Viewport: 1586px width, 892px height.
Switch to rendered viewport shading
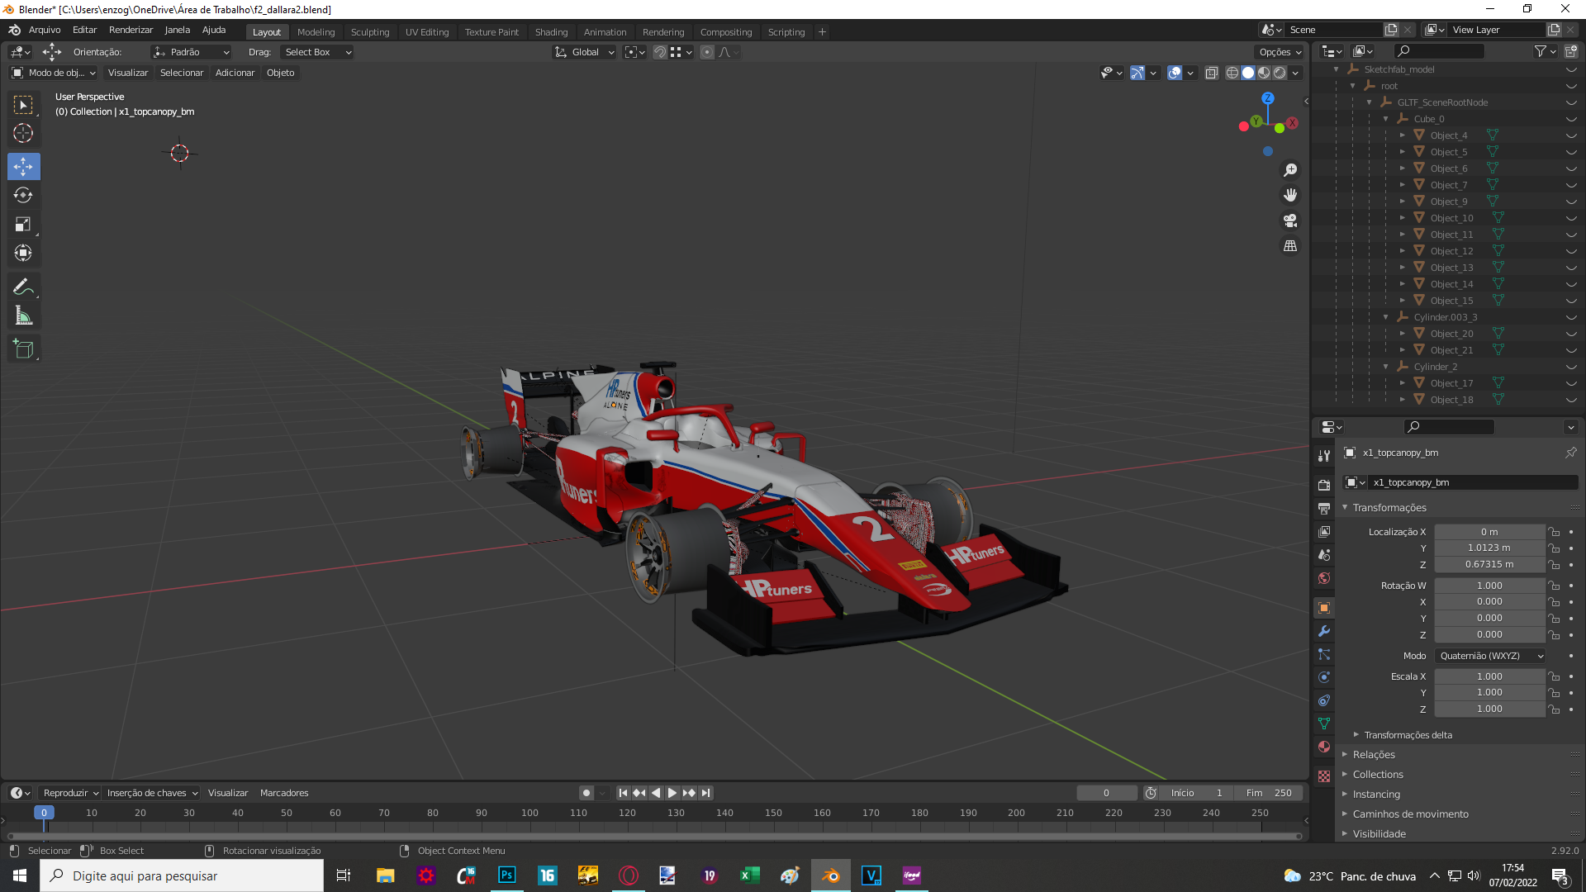(1280, 73)
